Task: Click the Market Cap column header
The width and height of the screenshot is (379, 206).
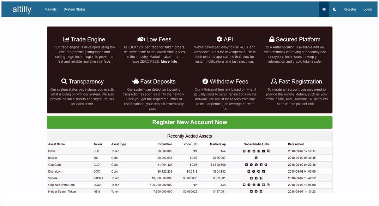Action: coord(218,144)
